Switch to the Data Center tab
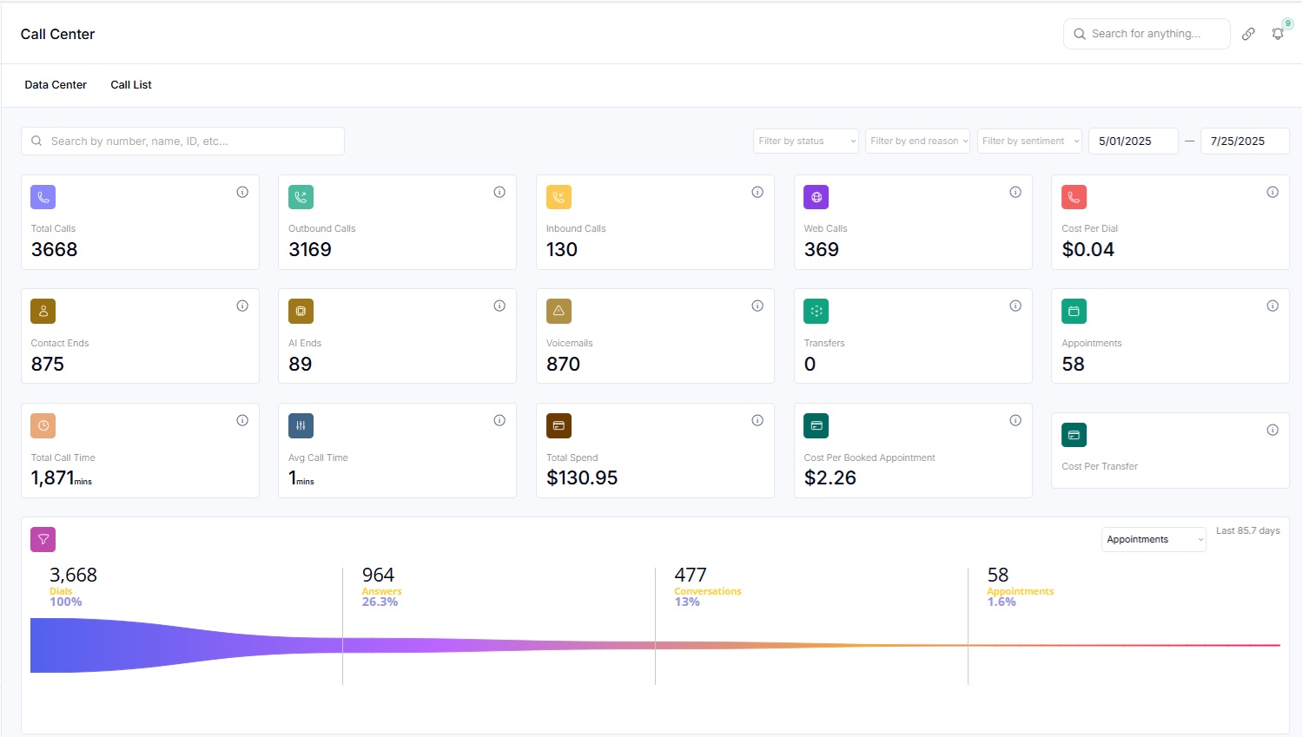The width and height of the screenshot is (1302, 737). tap(56, 85)
